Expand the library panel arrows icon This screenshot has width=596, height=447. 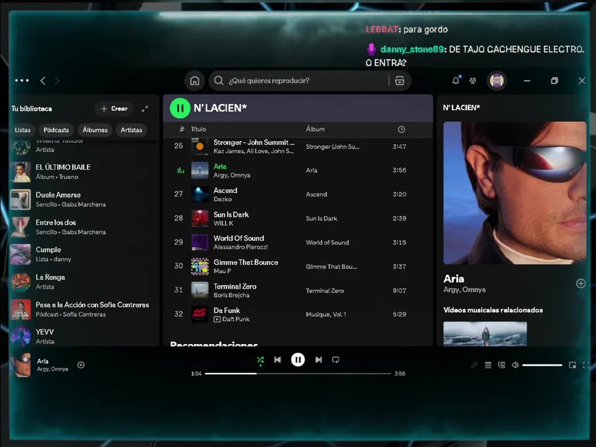(x=145, y=109)
